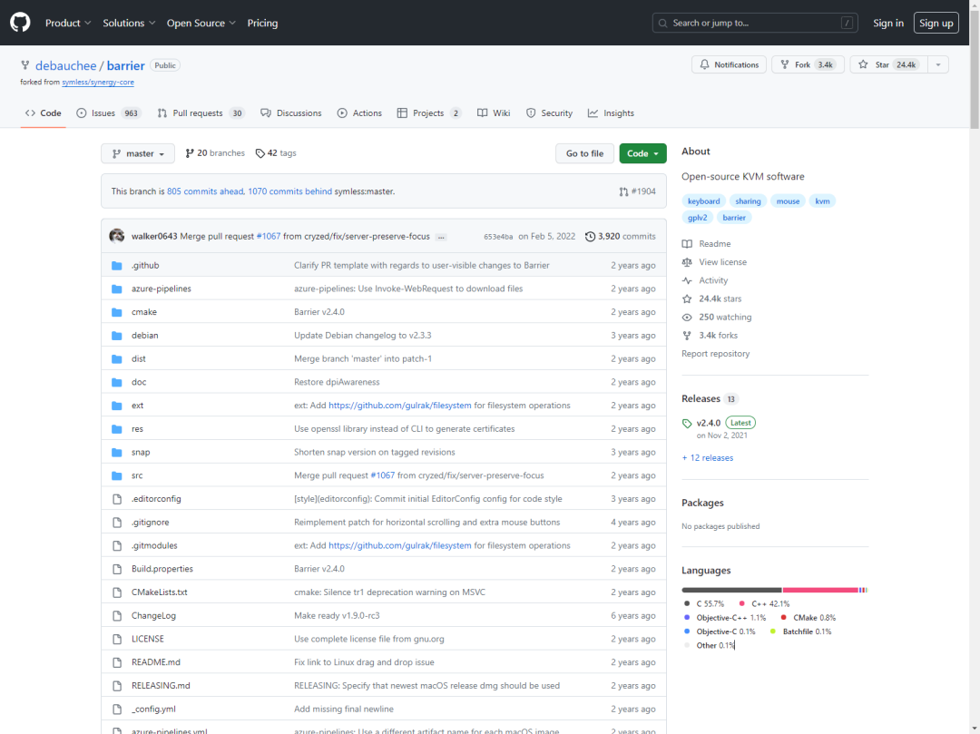Open the Wiki tab
The height and width of the screenshot is (734, 980).
(494, 113)
